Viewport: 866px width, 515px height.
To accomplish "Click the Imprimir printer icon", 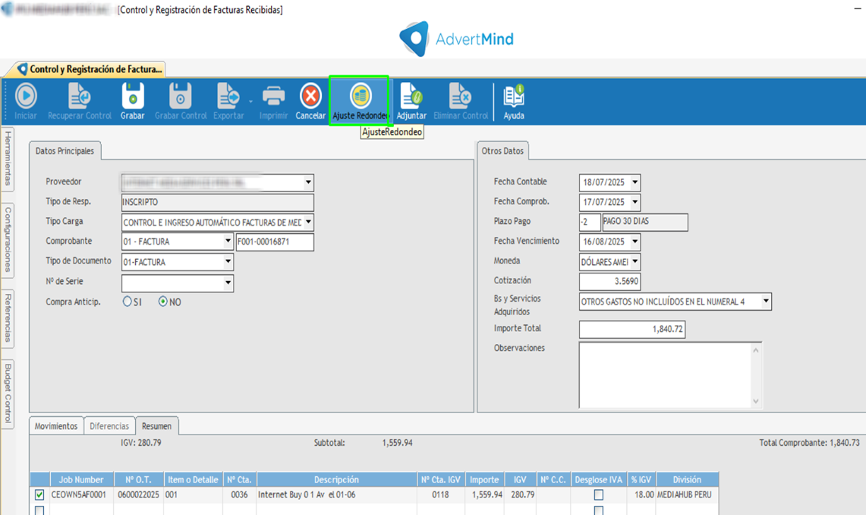I will (x=273, y=96).
